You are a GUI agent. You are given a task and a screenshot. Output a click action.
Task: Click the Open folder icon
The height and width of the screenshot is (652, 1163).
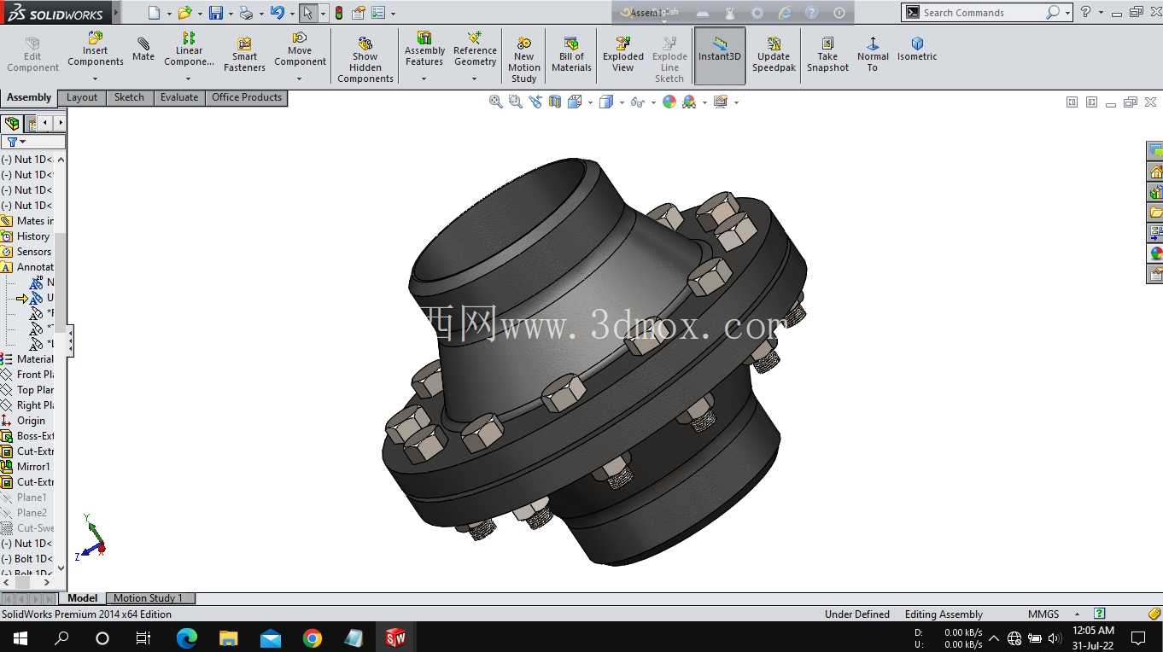coord(184,13)
